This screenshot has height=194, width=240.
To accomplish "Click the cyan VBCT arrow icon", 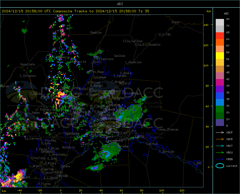I will 220,146.
